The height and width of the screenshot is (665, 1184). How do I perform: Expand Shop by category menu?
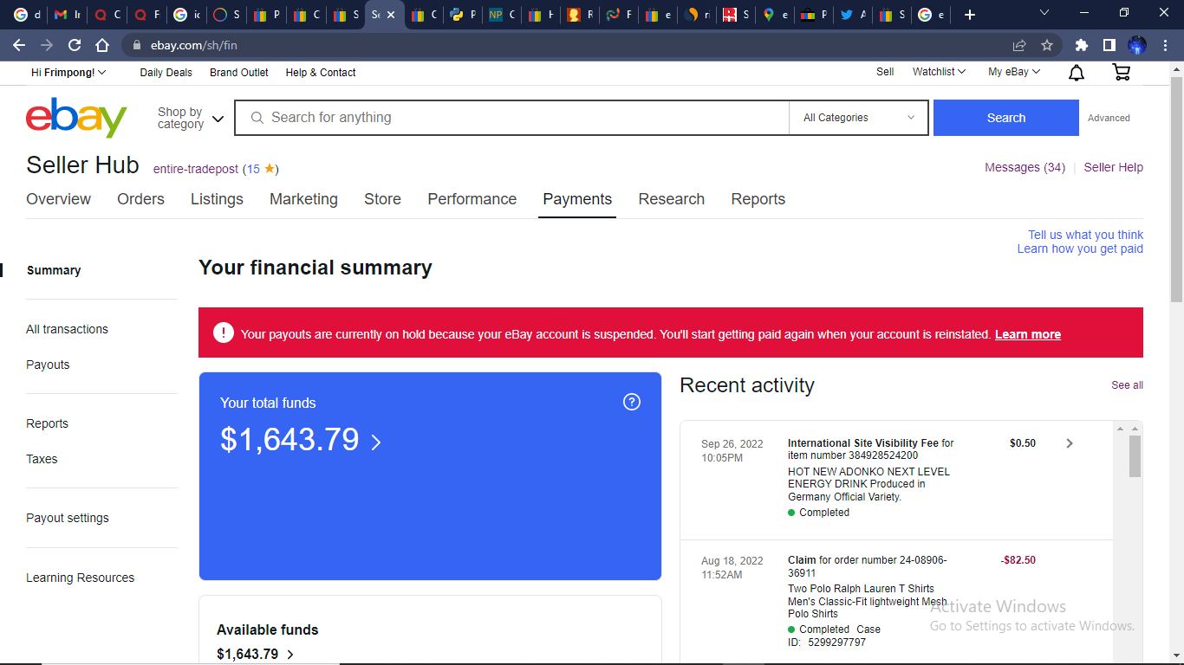pyautogui.click(x=191, y=118)
